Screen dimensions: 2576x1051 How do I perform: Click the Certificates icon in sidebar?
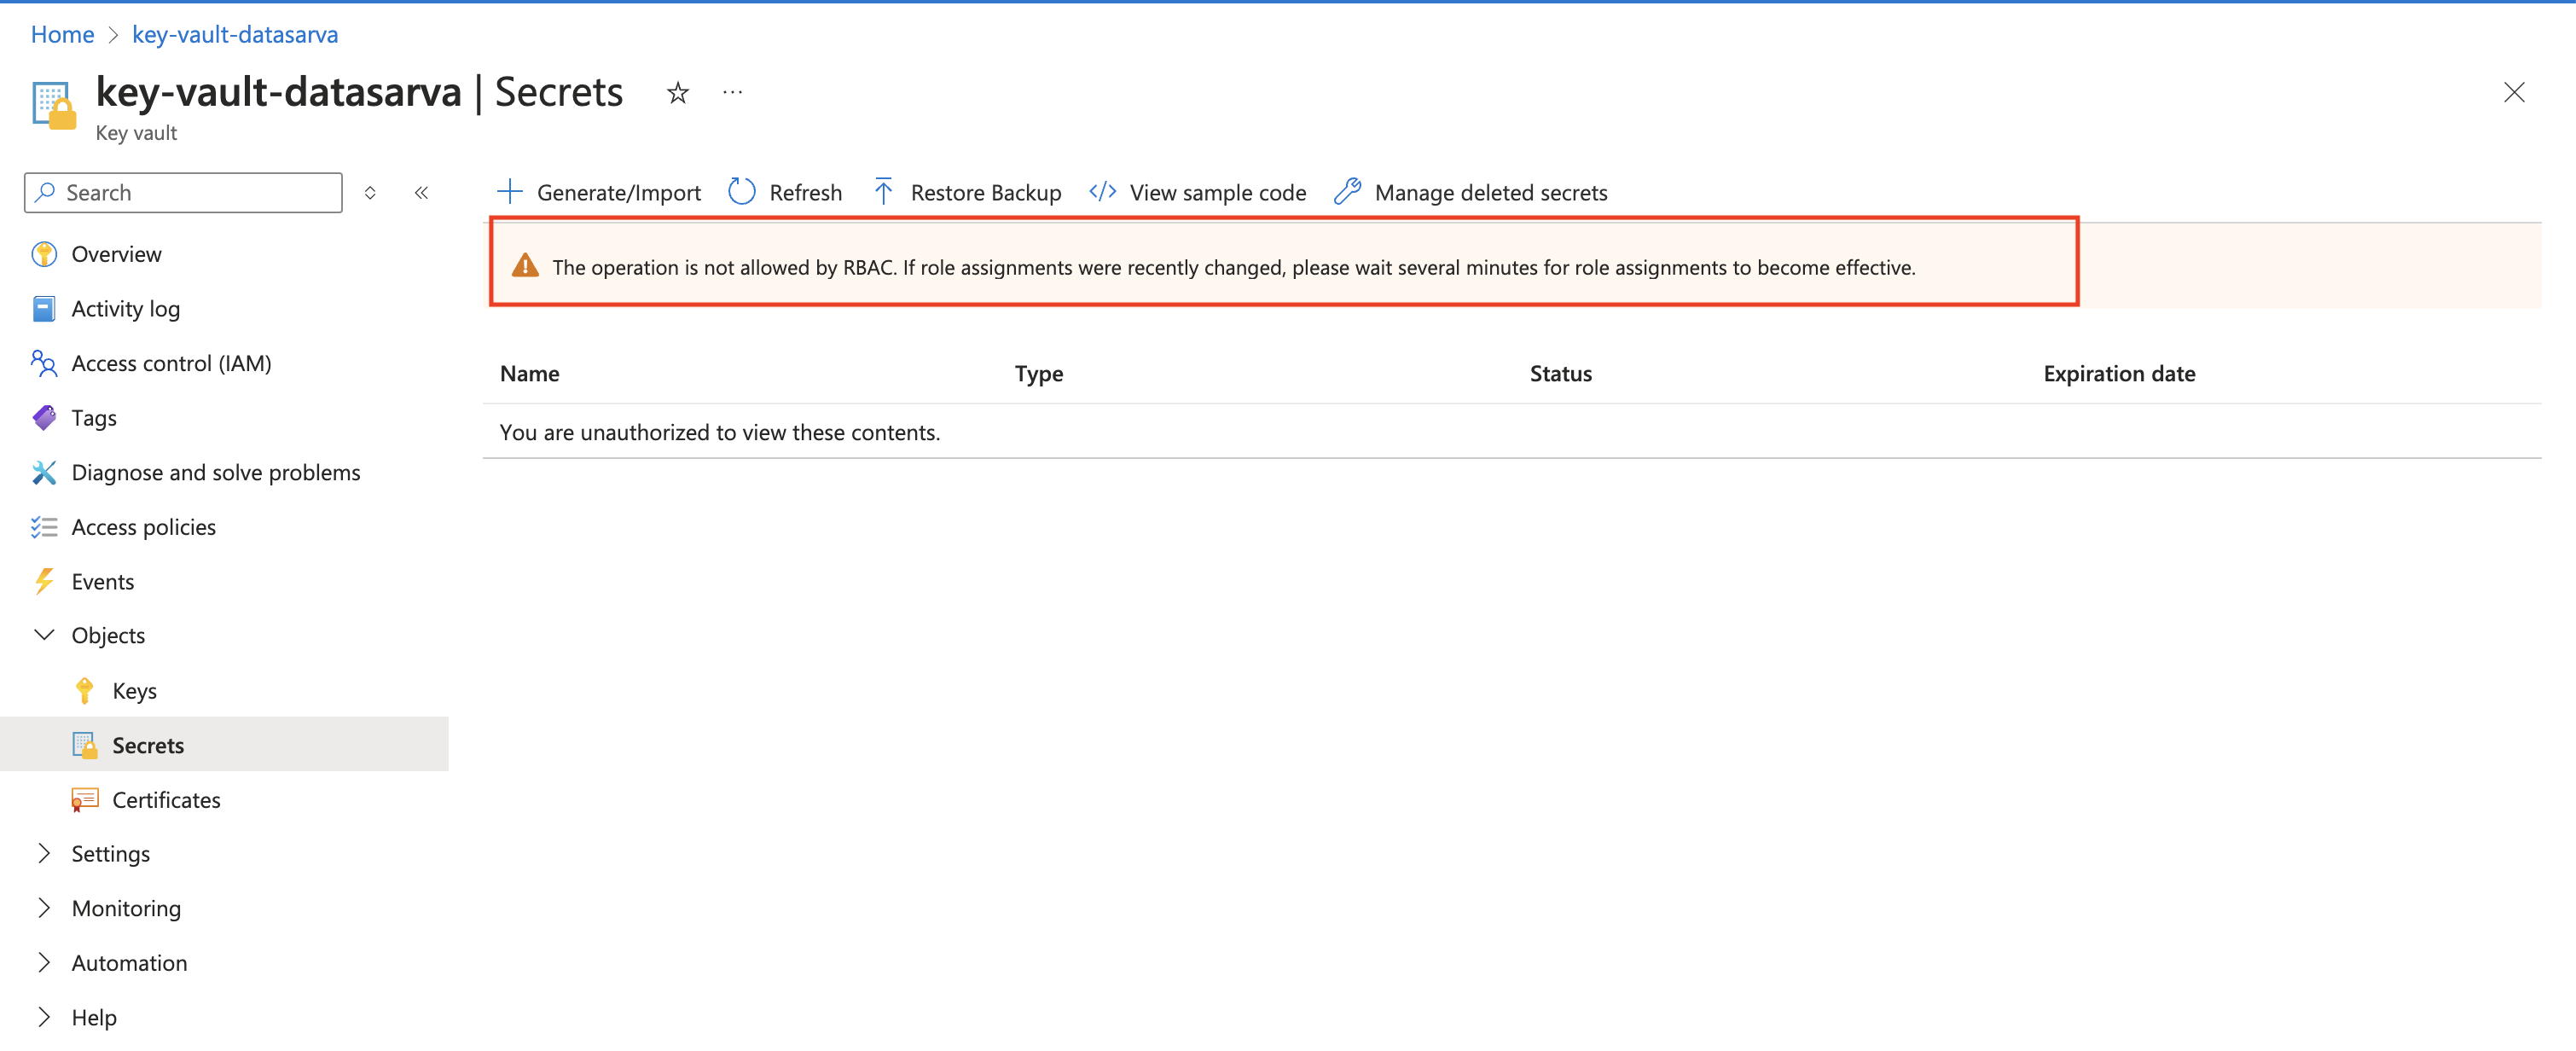click(x=85, y=800)
